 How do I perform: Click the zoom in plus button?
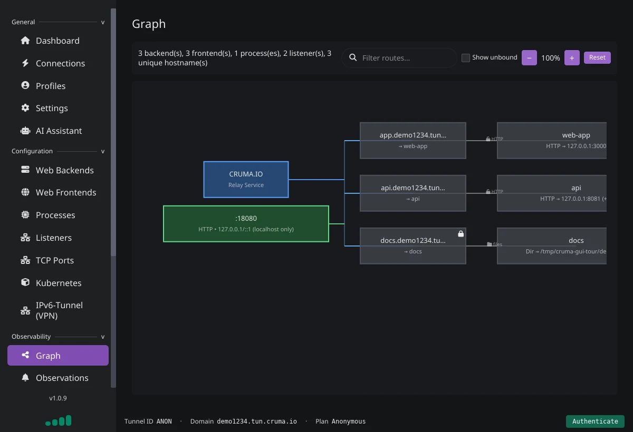(572, 57)
